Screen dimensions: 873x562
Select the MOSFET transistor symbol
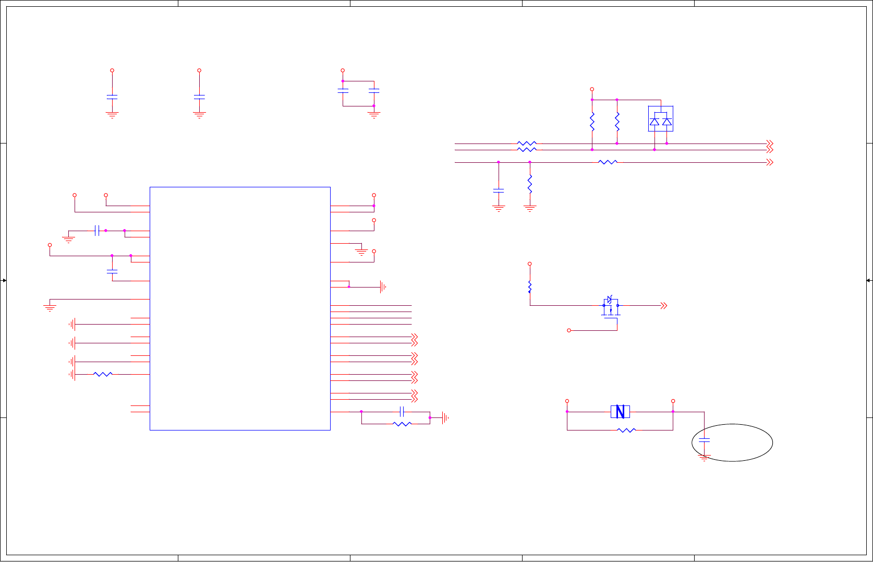coord(611,306)
